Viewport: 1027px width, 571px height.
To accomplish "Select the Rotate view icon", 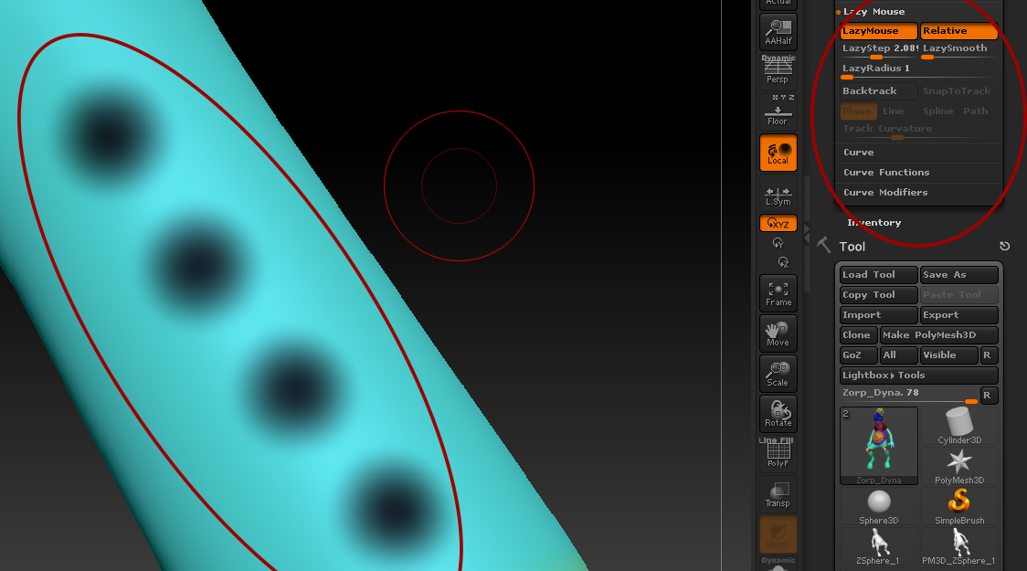I will (778, 413).
